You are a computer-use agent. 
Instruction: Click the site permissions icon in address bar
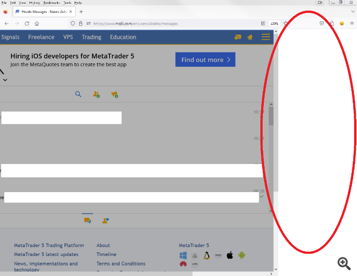click(x=89, y=23)
